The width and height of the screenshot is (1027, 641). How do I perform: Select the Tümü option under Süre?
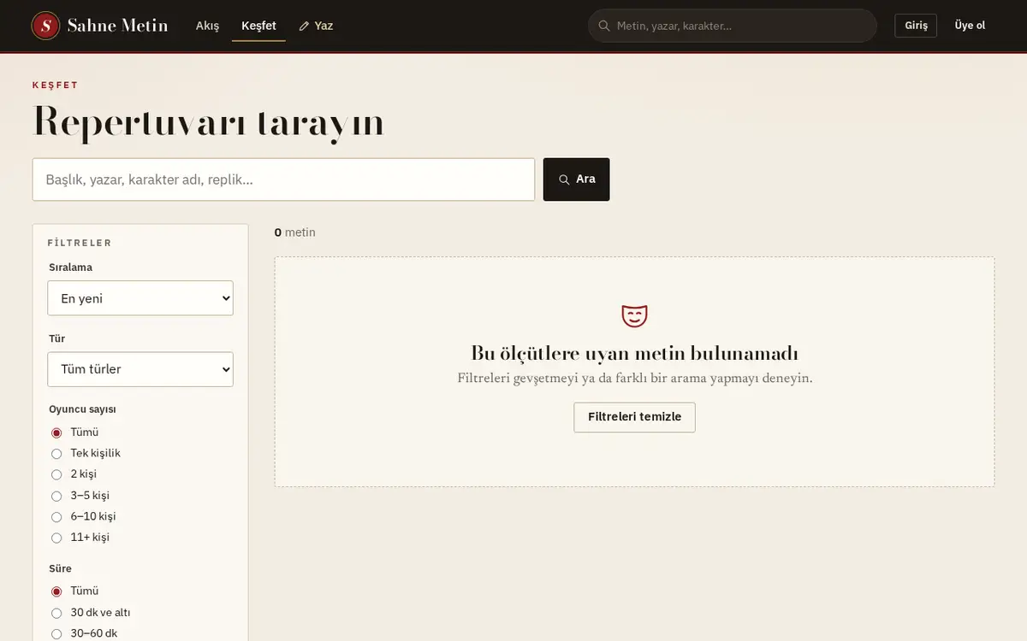click(x=56, y=591)
